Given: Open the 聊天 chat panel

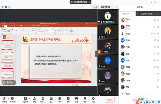Looking at the screenshot, I should [x=51, y=99].
